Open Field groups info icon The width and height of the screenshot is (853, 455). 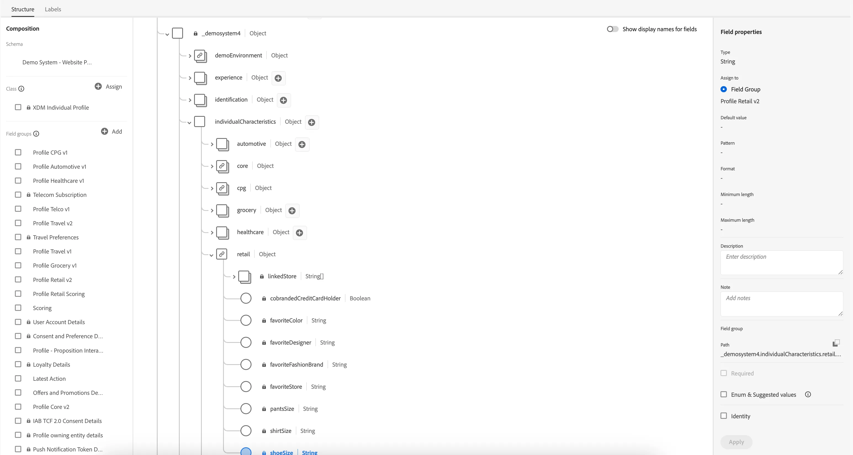coord(36,134)
